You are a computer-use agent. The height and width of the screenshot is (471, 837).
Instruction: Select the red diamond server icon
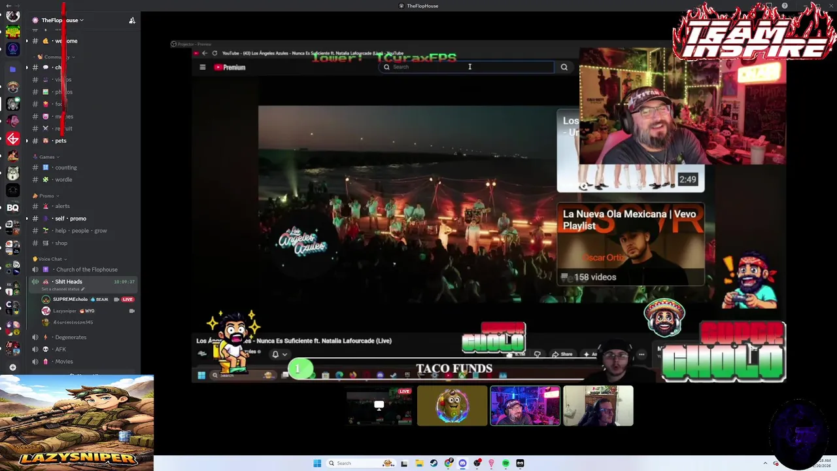click(x=12, y=139)
